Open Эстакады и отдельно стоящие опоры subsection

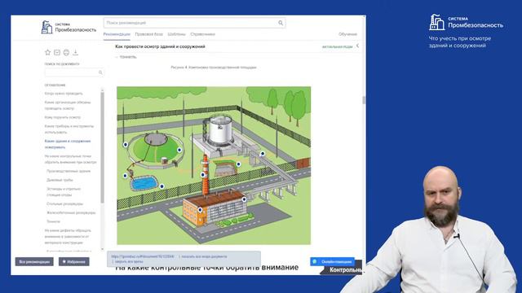pos(64,192)
